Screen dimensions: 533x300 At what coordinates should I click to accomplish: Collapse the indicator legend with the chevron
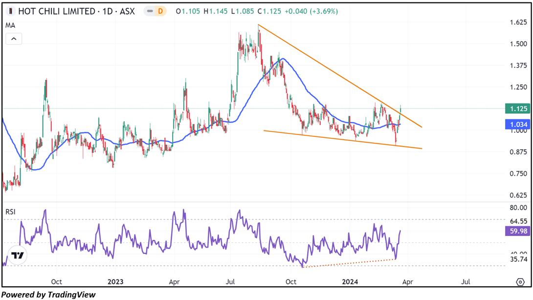[14, 39]
